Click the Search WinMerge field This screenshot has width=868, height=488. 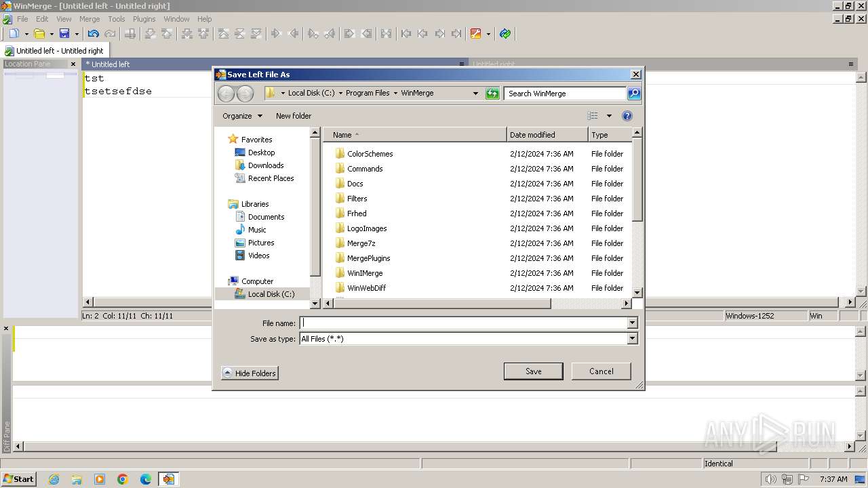[566, 94]
